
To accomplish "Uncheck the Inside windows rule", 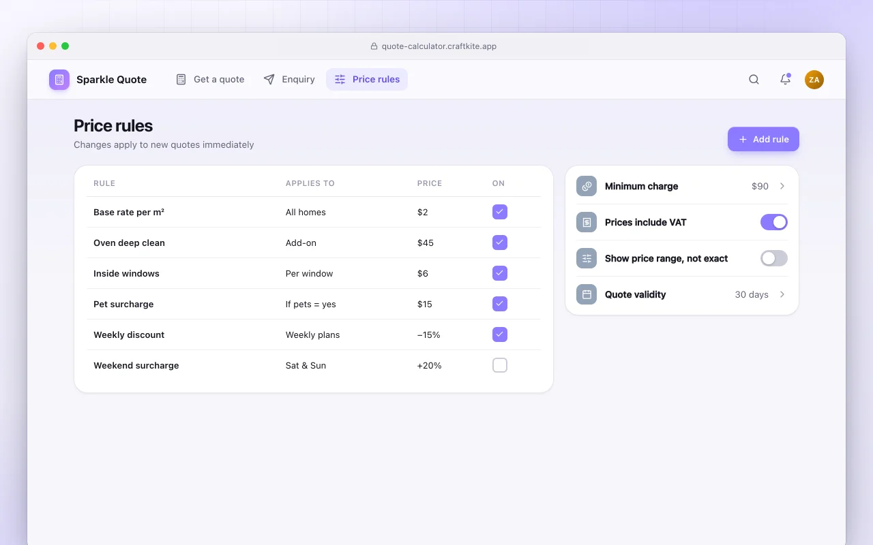I will click(500, 273).
